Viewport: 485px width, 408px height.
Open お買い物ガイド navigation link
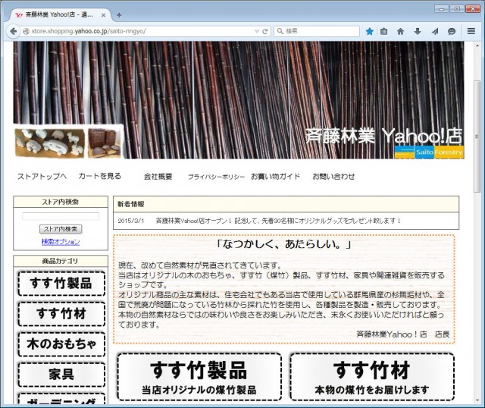click(275, 177)
